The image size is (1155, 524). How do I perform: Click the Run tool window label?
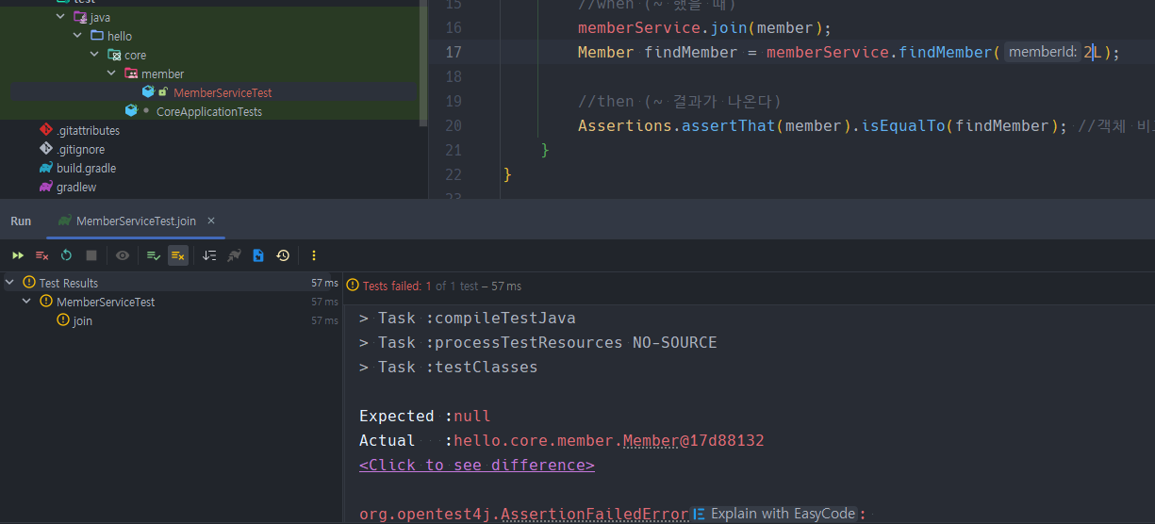[21, 221]
